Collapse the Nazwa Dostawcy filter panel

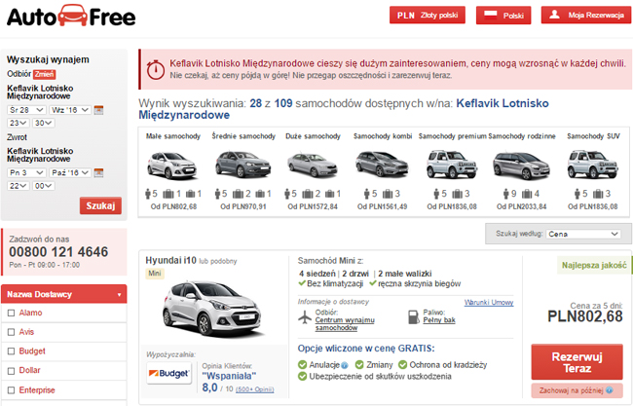point(64,294)
